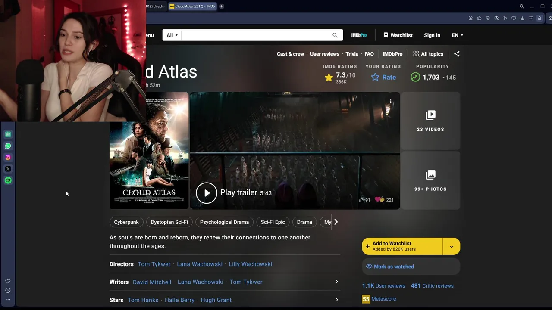Open director Tom Tykwer's page
552x310 pixels.
(x=154, y=264)
